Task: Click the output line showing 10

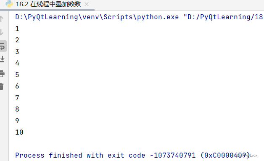Action: tap(19, 132)
